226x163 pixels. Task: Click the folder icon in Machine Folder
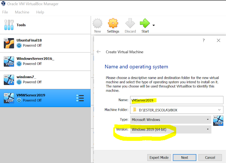click(x=135, y=110)
